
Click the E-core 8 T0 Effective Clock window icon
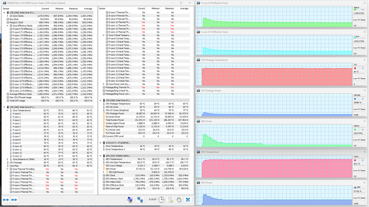198,32
